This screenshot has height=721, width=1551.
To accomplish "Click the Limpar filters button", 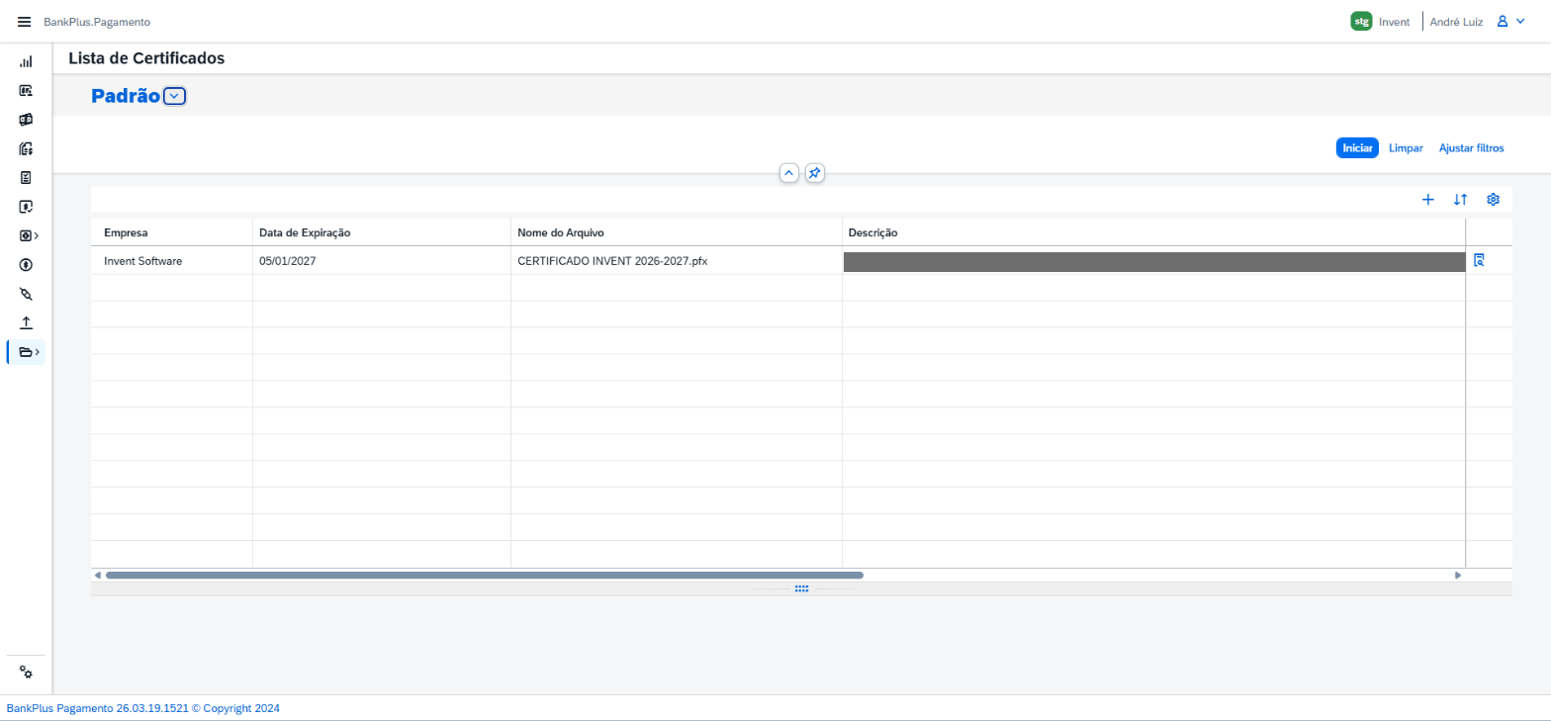I will (x=1406, y=147).
